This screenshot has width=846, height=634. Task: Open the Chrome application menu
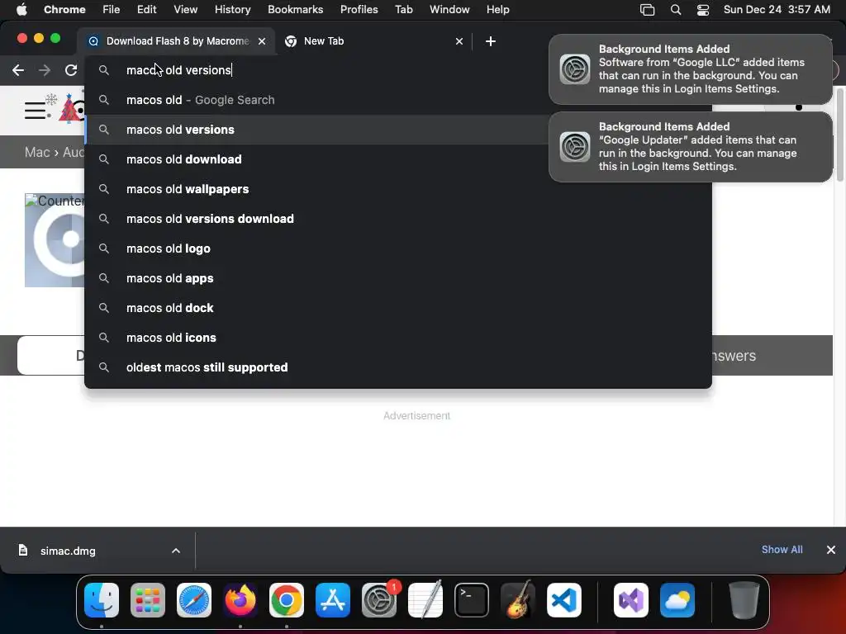64,9
